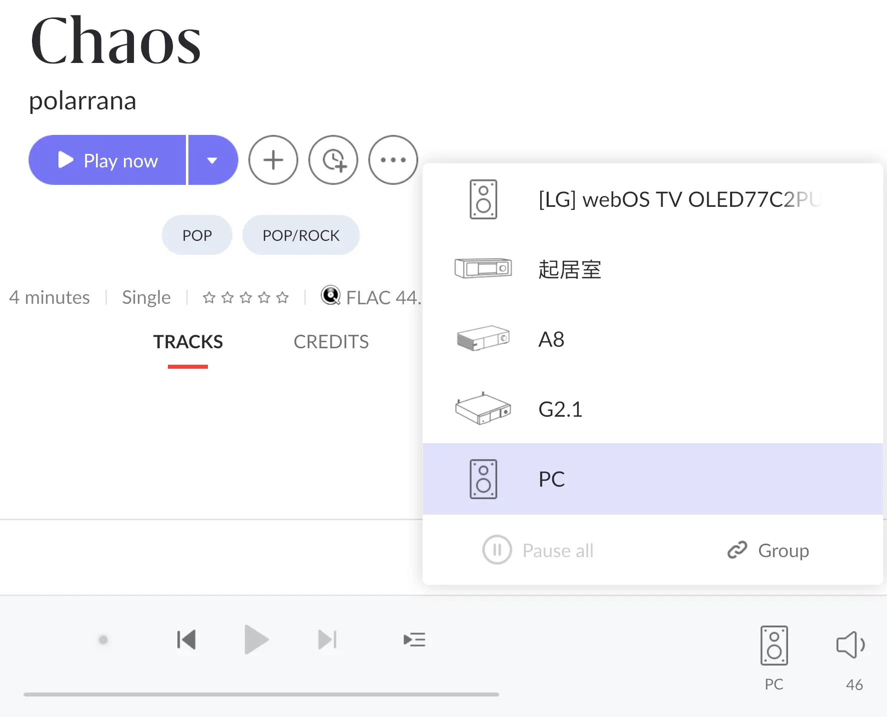887x717 pixels.
Task: Switch to the CREDITS tab
Action: 331,342
